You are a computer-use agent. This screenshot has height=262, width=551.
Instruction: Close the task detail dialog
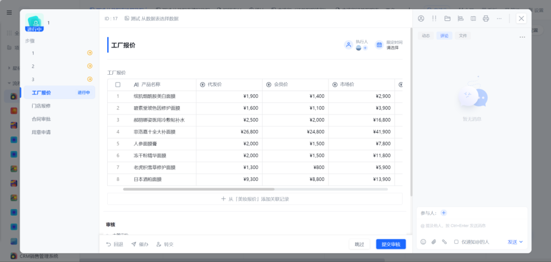point(521,18)
